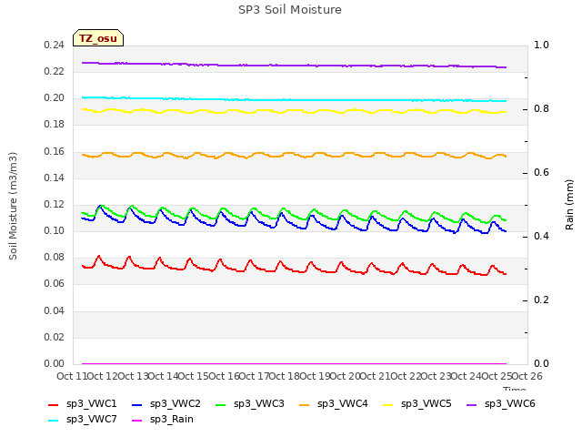Click the purple sp3_VWC6 line
The height and width of the screenshot is (437, 582).
point(294,66)
